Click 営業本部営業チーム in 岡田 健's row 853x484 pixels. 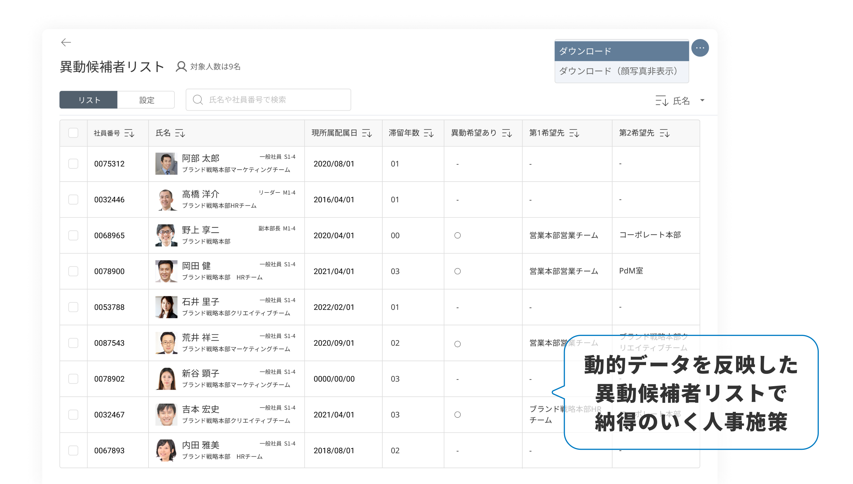click(x=564, y=271)
